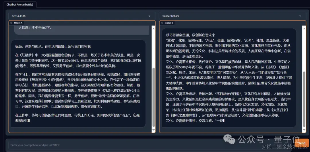Expand the GPT-4-1106 model dropdown
Image resolution: width=310 pixels, height=152 pixels.
150,16
